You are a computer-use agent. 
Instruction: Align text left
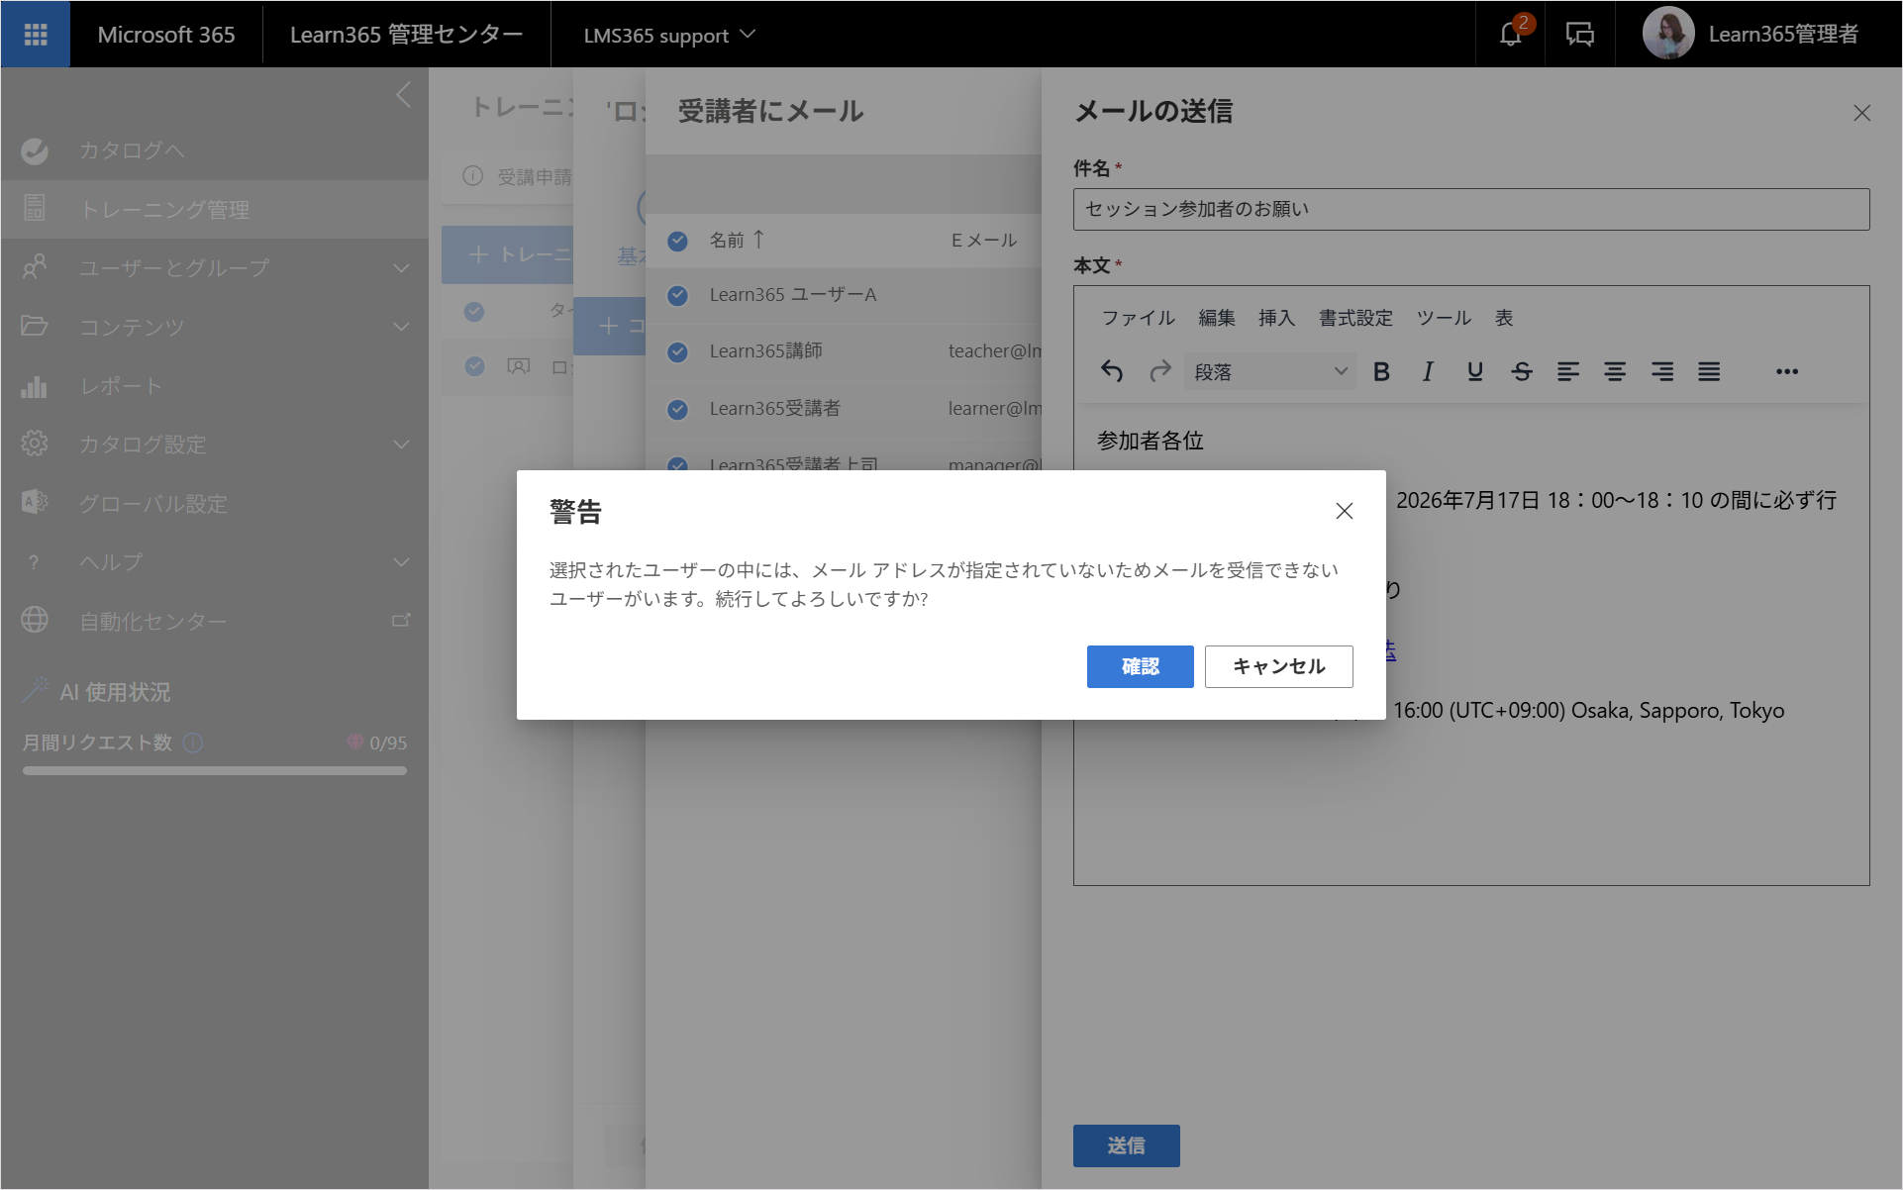1568,371
